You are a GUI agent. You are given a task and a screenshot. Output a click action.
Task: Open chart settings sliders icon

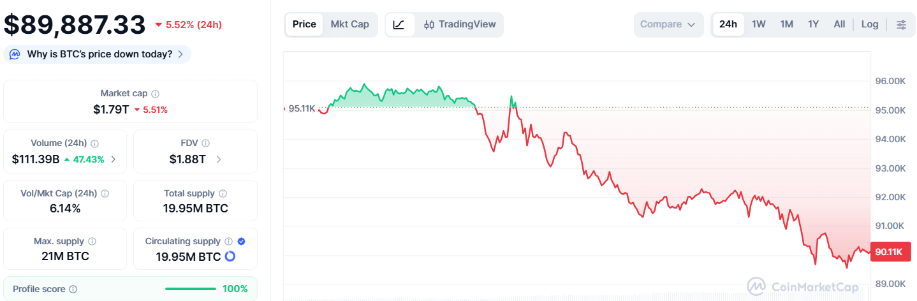coord(901,25)
